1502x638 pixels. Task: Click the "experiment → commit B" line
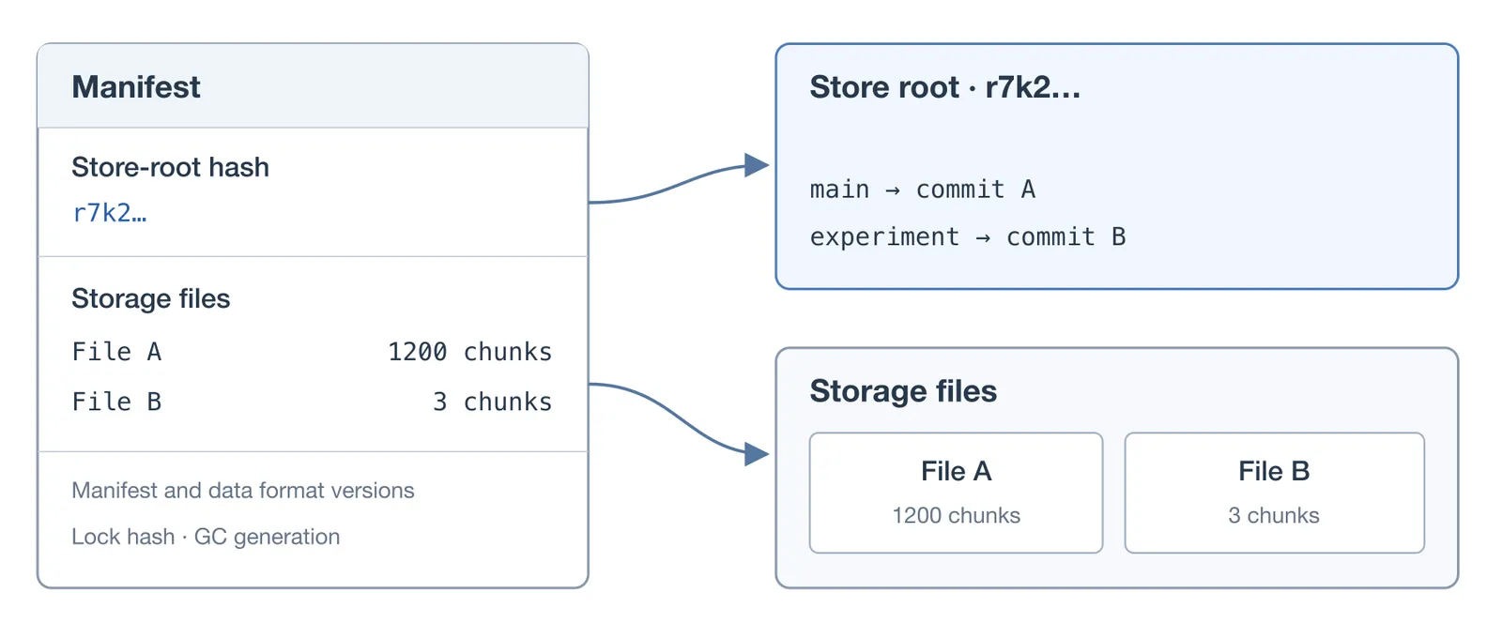[968, 237]
